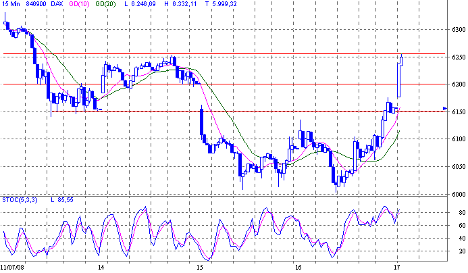Screen dimensions: 468x273
Task: Click the pink 'GD(10)' moving average label
Action: point(79,4)
